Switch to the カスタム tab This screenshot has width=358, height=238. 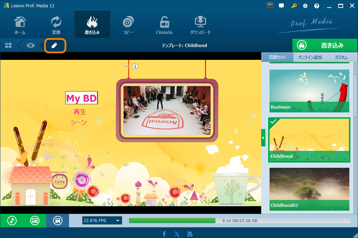click(x=341, y=57)
